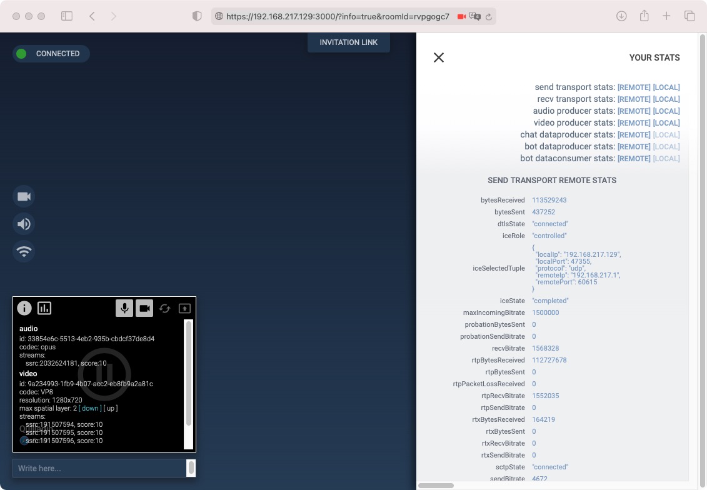707x490 pixels.
Task: Go back in Safari history
Action: click(92, 16)
